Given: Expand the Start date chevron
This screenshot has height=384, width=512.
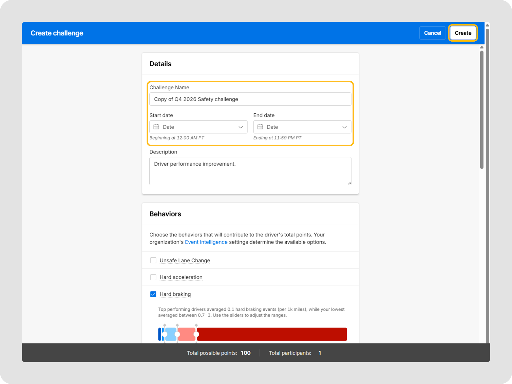Looking at the screenshot, I should pyautogui.click(x=241, y=127).
